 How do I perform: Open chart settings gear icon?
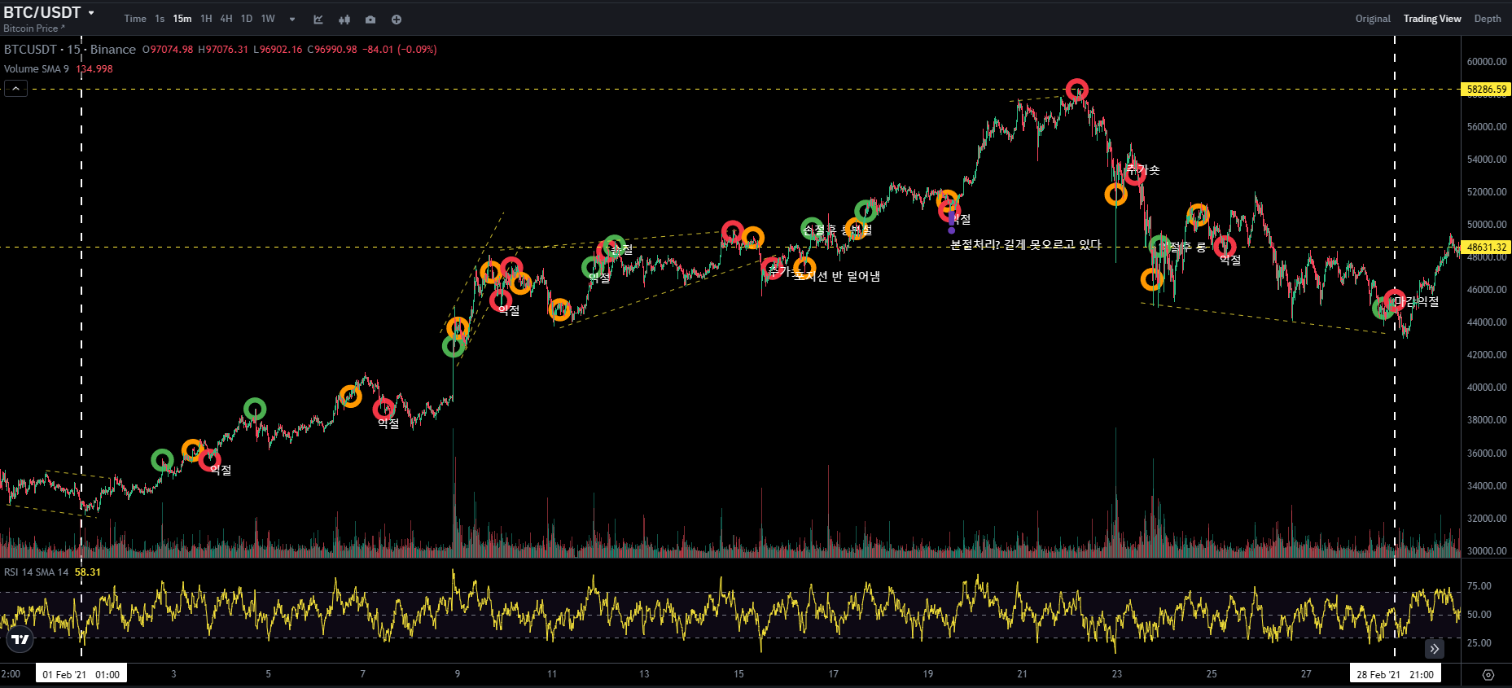tap(1488, 675)
